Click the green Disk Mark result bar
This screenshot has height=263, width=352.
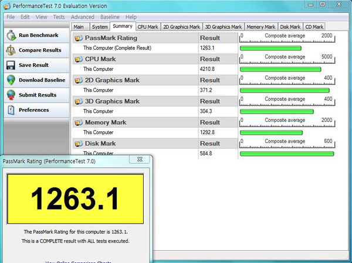click(287, 153)
